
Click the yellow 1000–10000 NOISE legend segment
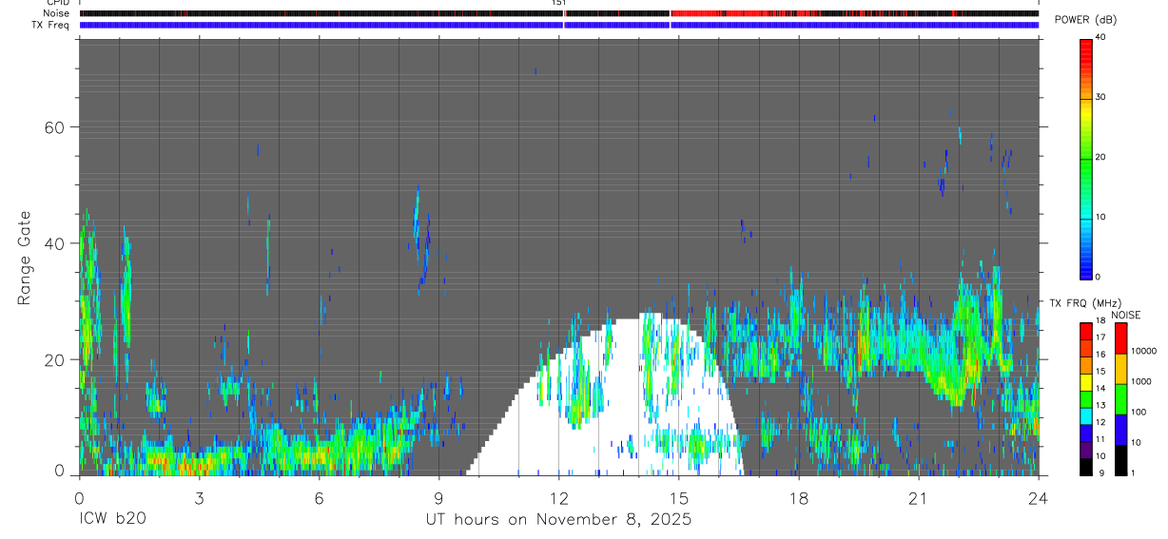[x=1120, y=369]
